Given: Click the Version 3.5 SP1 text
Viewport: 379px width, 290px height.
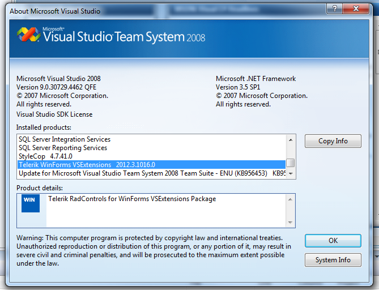Looking at the screenshot, I should click(238, 87).
